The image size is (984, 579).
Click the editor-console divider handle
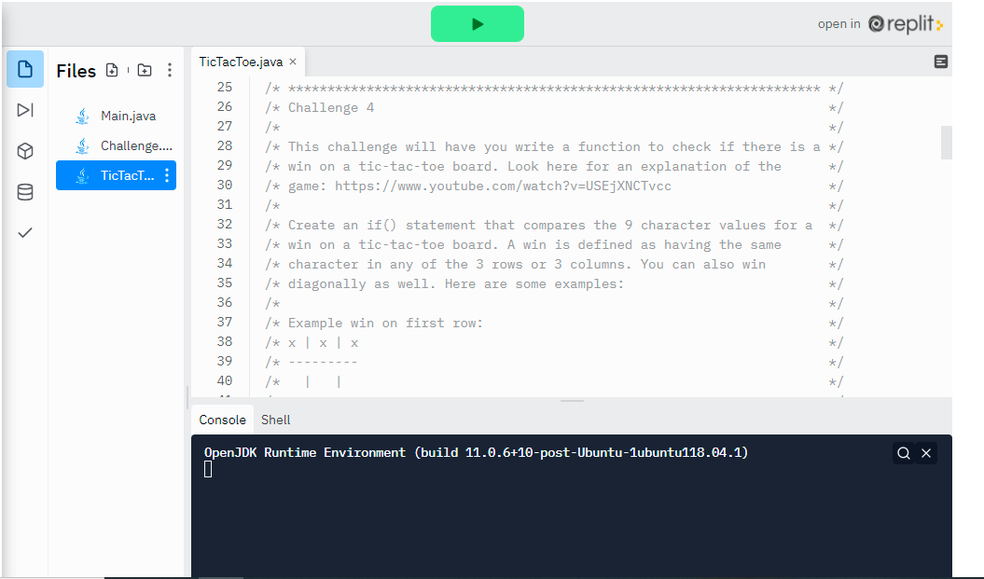[572, 401]
